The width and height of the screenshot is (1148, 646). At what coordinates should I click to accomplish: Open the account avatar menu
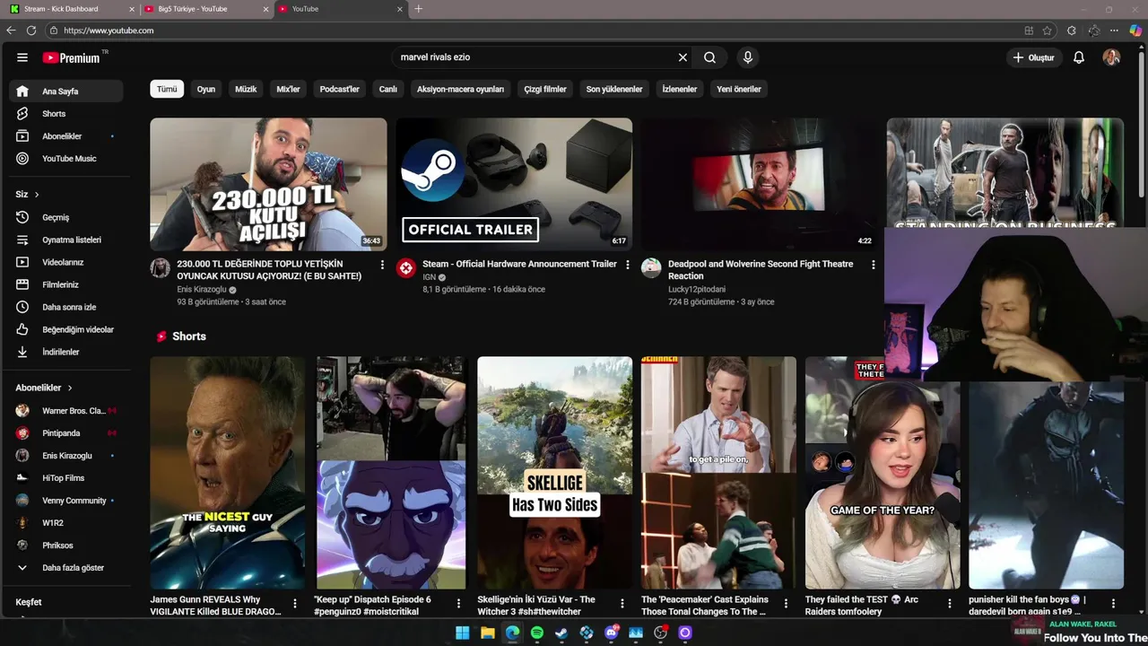(1111, 57)
